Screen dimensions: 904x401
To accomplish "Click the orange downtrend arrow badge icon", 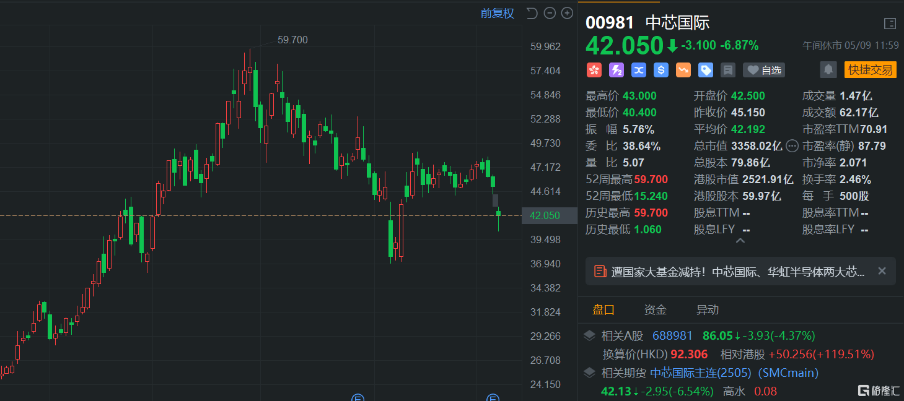I will tap(683, 70).
